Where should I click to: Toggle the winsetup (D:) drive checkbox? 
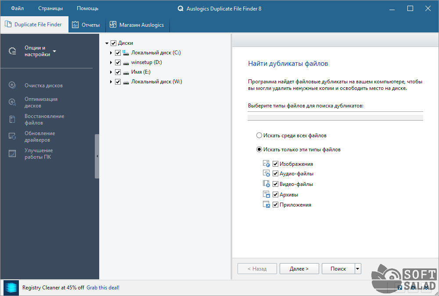point(118,62)
